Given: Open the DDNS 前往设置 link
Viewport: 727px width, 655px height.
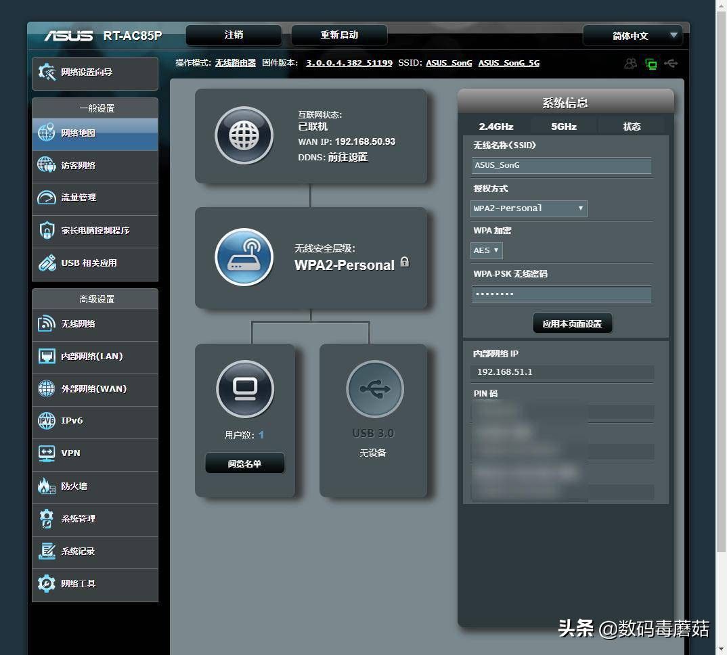Looking at the screenshot, I should (x=348, y=157).
